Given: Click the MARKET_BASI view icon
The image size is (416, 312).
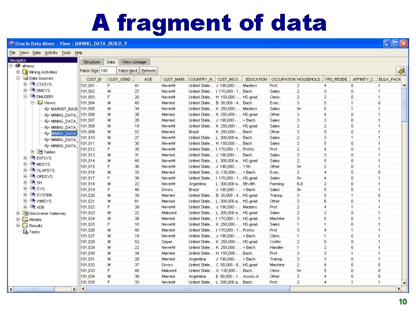Looking at the screenshot, I should coord(47,109).
